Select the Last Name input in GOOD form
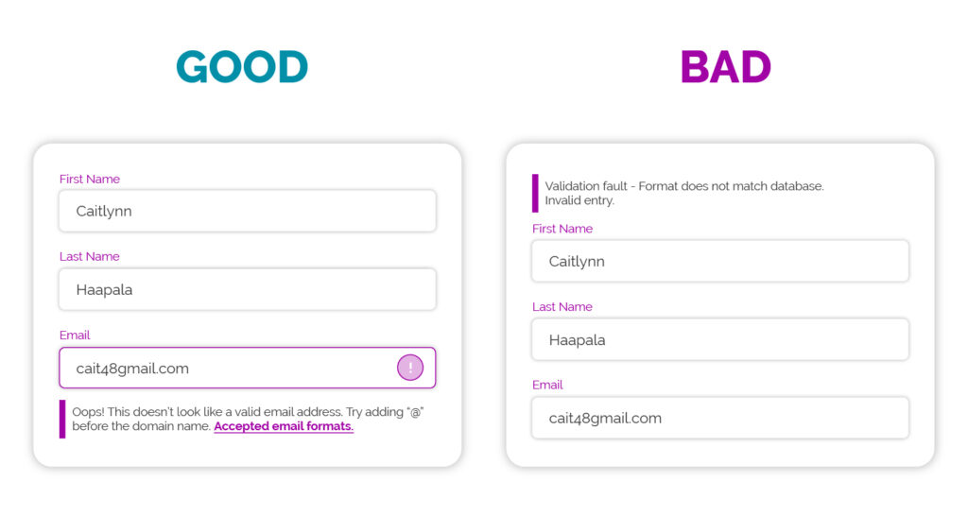The height and width of the screenshot is (516, 968). 247,289
